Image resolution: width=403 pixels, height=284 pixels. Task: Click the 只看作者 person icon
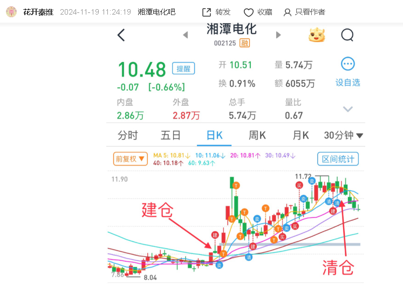click(288, 12)
